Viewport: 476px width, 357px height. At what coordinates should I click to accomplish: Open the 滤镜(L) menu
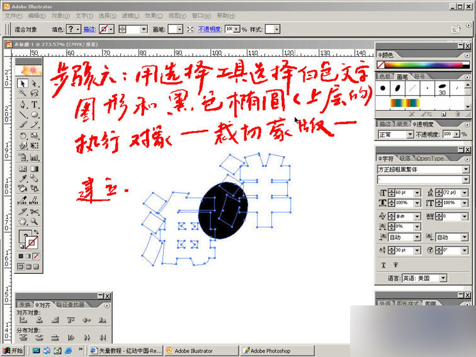130,16
